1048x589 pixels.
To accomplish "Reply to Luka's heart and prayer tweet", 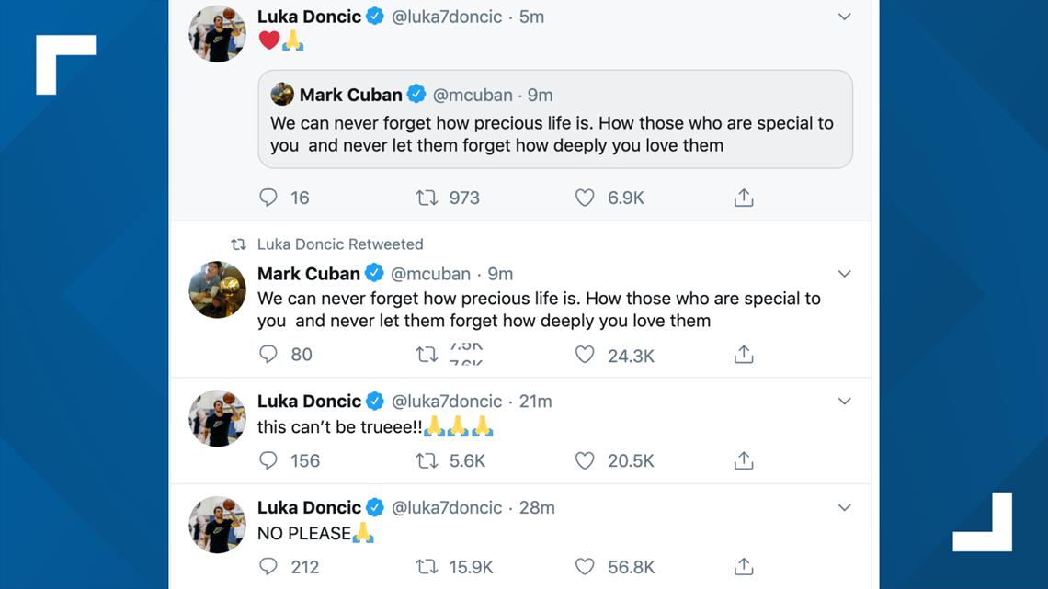I will 268,198.
